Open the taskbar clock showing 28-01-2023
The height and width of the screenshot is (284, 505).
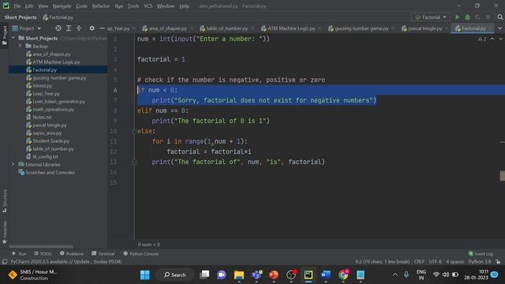tap(477, 275)
